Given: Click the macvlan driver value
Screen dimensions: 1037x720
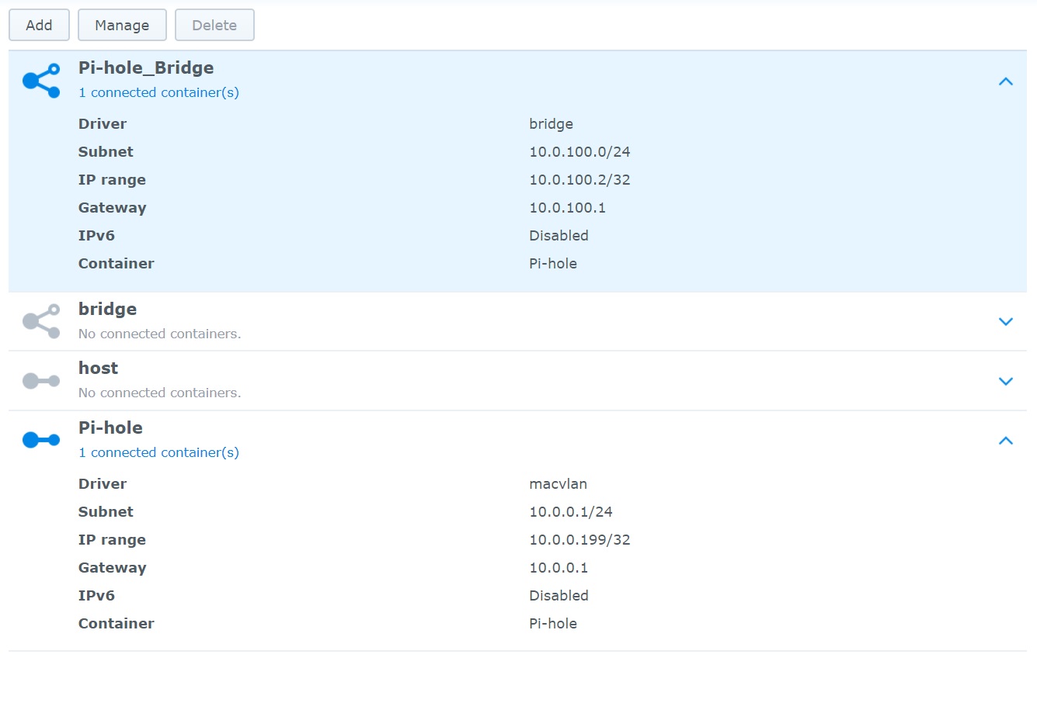Looking at the screenshot, I should point(558,484).
